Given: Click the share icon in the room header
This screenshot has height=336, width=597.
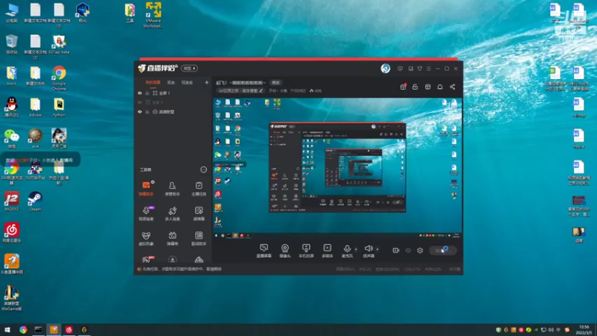Looking at the screenshot, I should coord(452,87).
